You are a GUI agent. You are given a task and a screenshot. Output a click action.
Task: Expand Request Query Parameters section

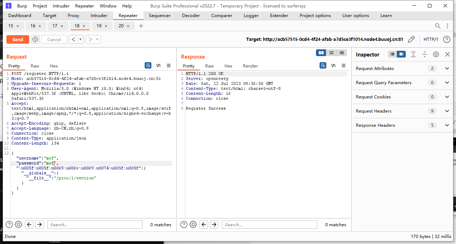point(447,82)
